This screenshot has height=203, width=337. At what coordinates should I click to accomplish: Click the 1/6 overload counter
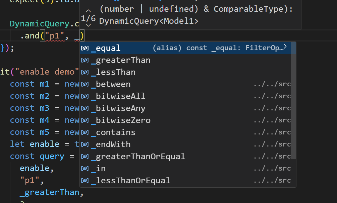point(88,18)
